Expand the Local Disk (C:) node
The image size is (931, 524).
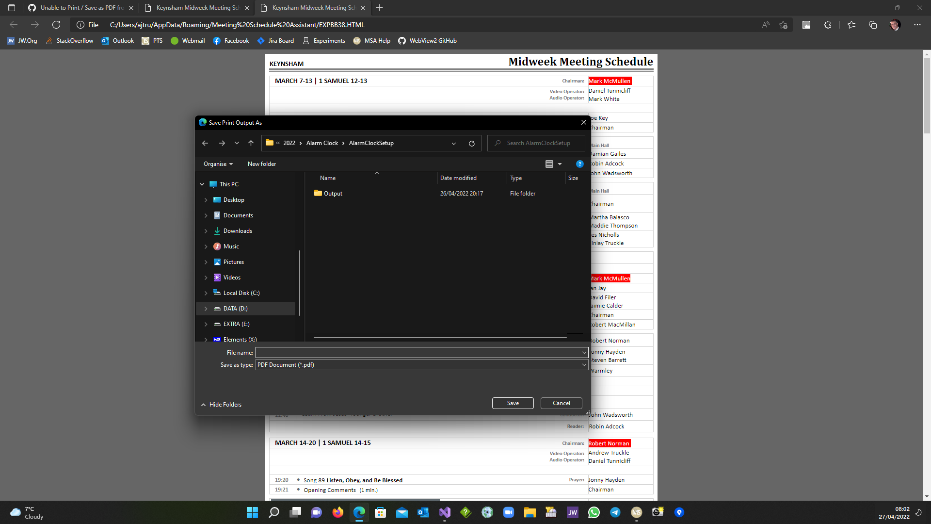coord(206,293)
